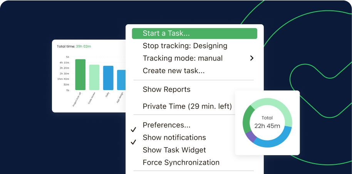Image resolution: width=352 pixels, height=174 pixels.
Task: Open Show Reports from the menu
Action: 166,89
